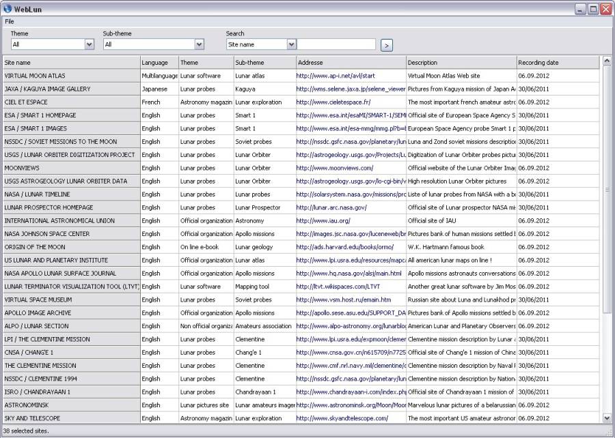Open the lunar.arc.nasa.gov link
Screen dimensions: 615x438
click(332, 207)
